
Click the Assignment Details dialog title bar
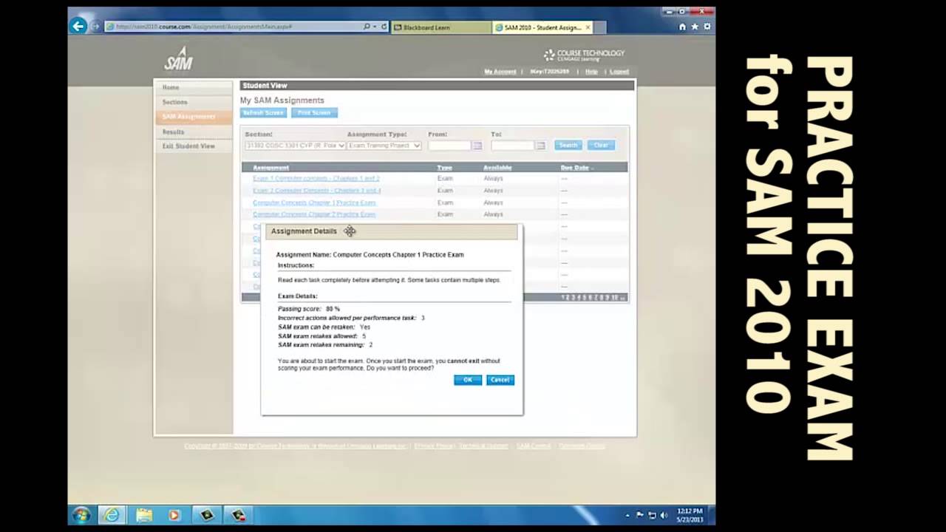[392, 231]
